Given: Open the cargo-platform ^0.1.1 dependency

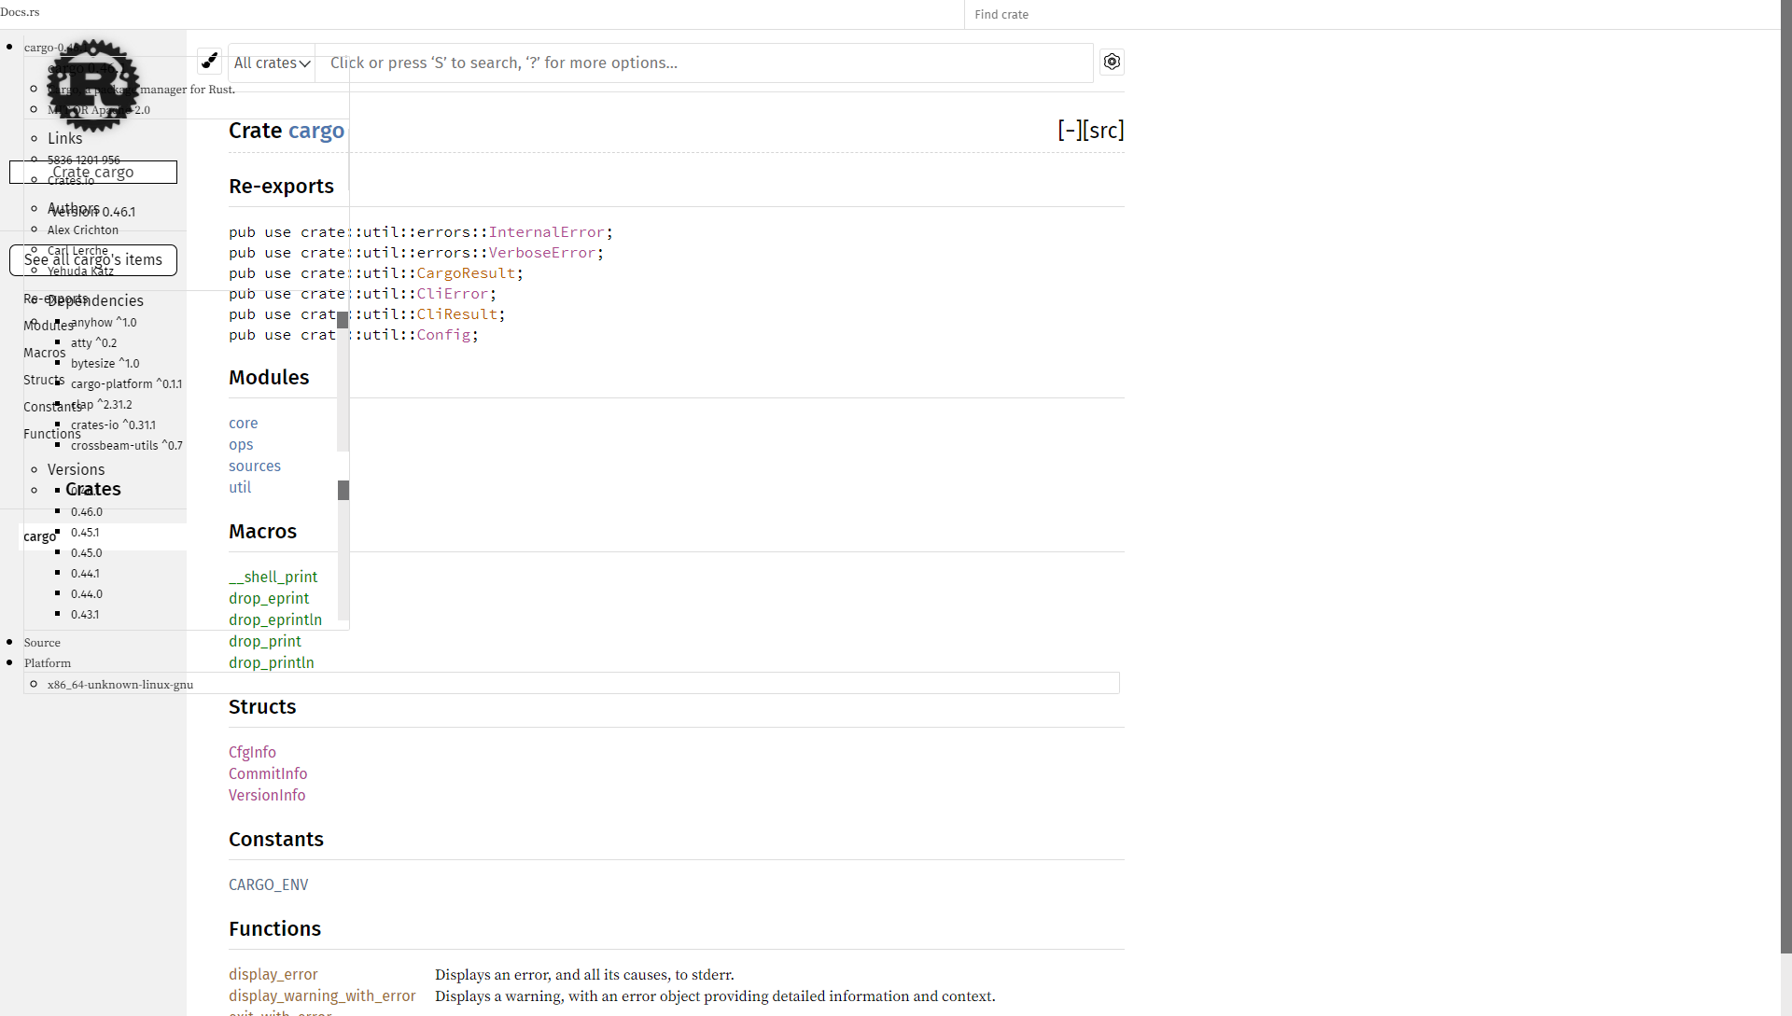Looking at the screenshot, I should click(126, 384).
